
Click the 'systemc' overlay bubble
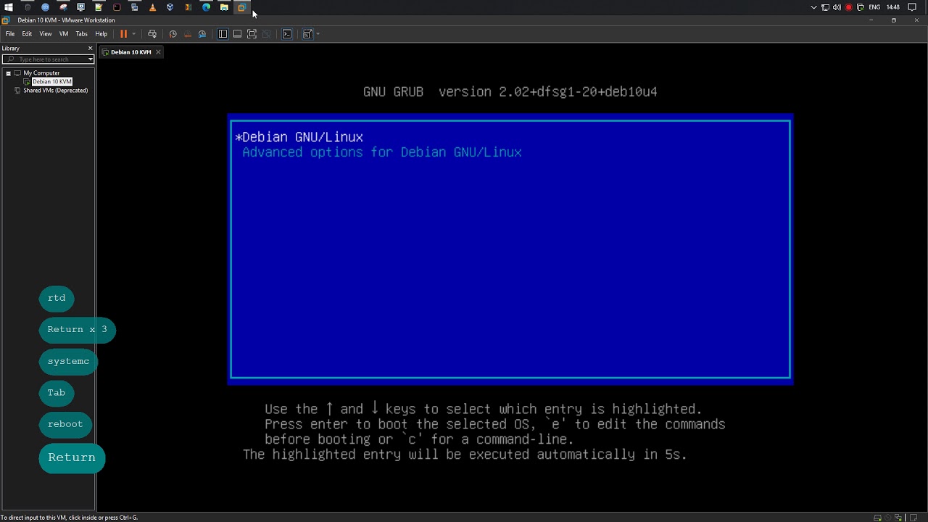(68, 361)
